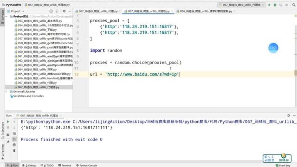297x167 pixels.
Task: Open file 063 urllib ajax post in tree
Action: (x=44, y=65)
